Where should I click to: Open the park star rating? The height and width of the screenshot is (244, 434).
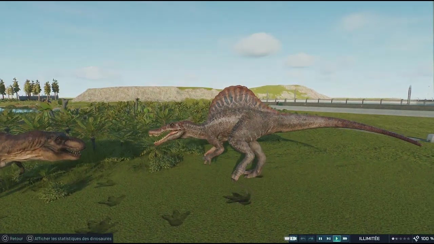click(400, 239)
